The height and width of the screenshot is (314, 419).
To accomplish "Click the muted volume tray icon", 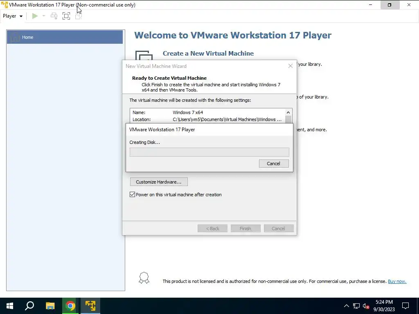I will click(x=366, y=306).
